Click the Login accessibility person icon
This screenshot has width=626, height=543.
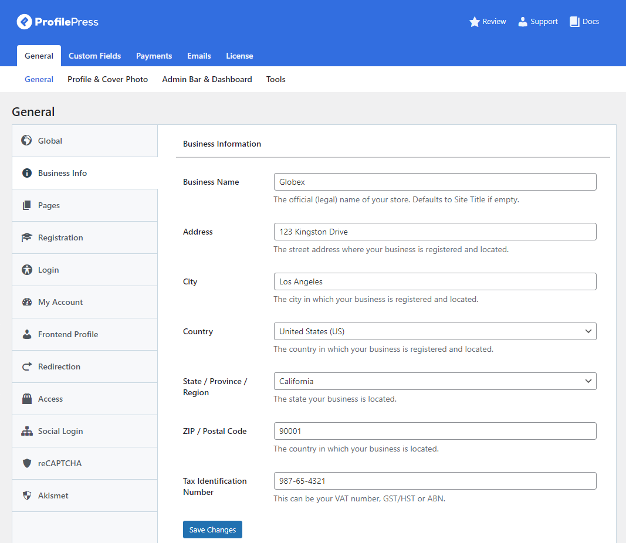(26, 270)
